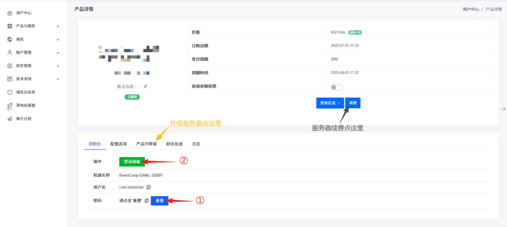Click 用户中心 breadcrumb link

coord(471,9)
